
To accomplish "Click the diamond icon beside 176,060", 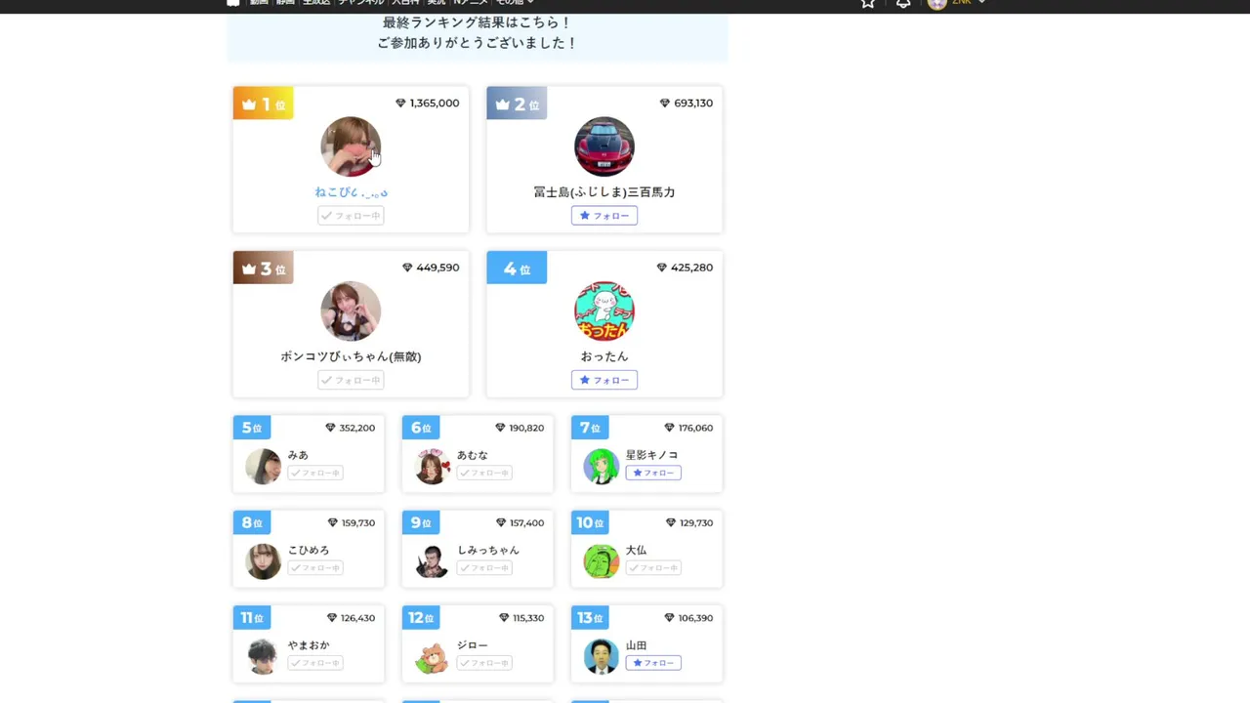I will [669, 428].
